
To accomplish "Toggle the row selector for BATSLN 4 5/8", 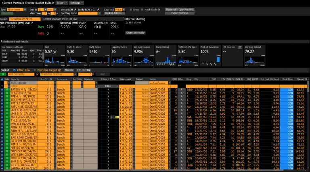I will 2,90.
